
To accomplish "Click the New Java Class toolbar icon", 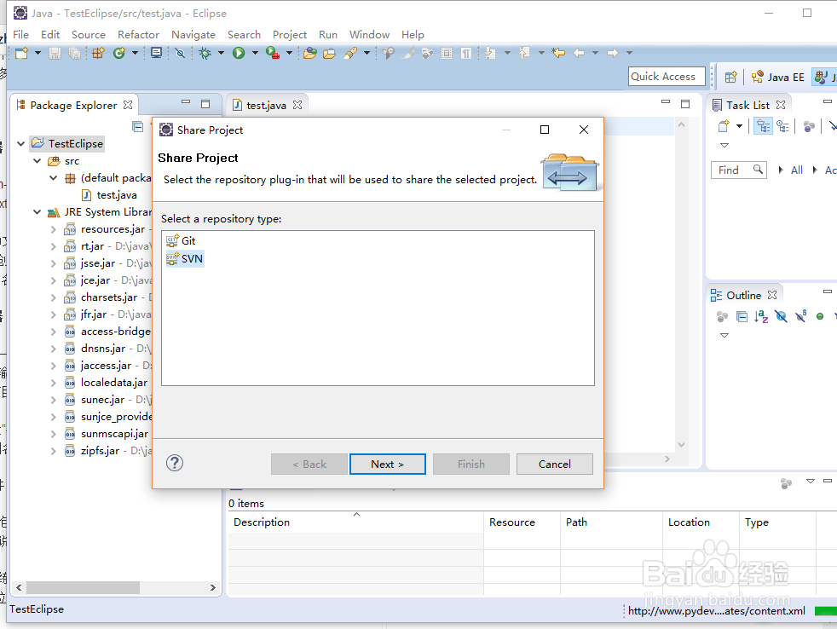I will pos(119,53).
